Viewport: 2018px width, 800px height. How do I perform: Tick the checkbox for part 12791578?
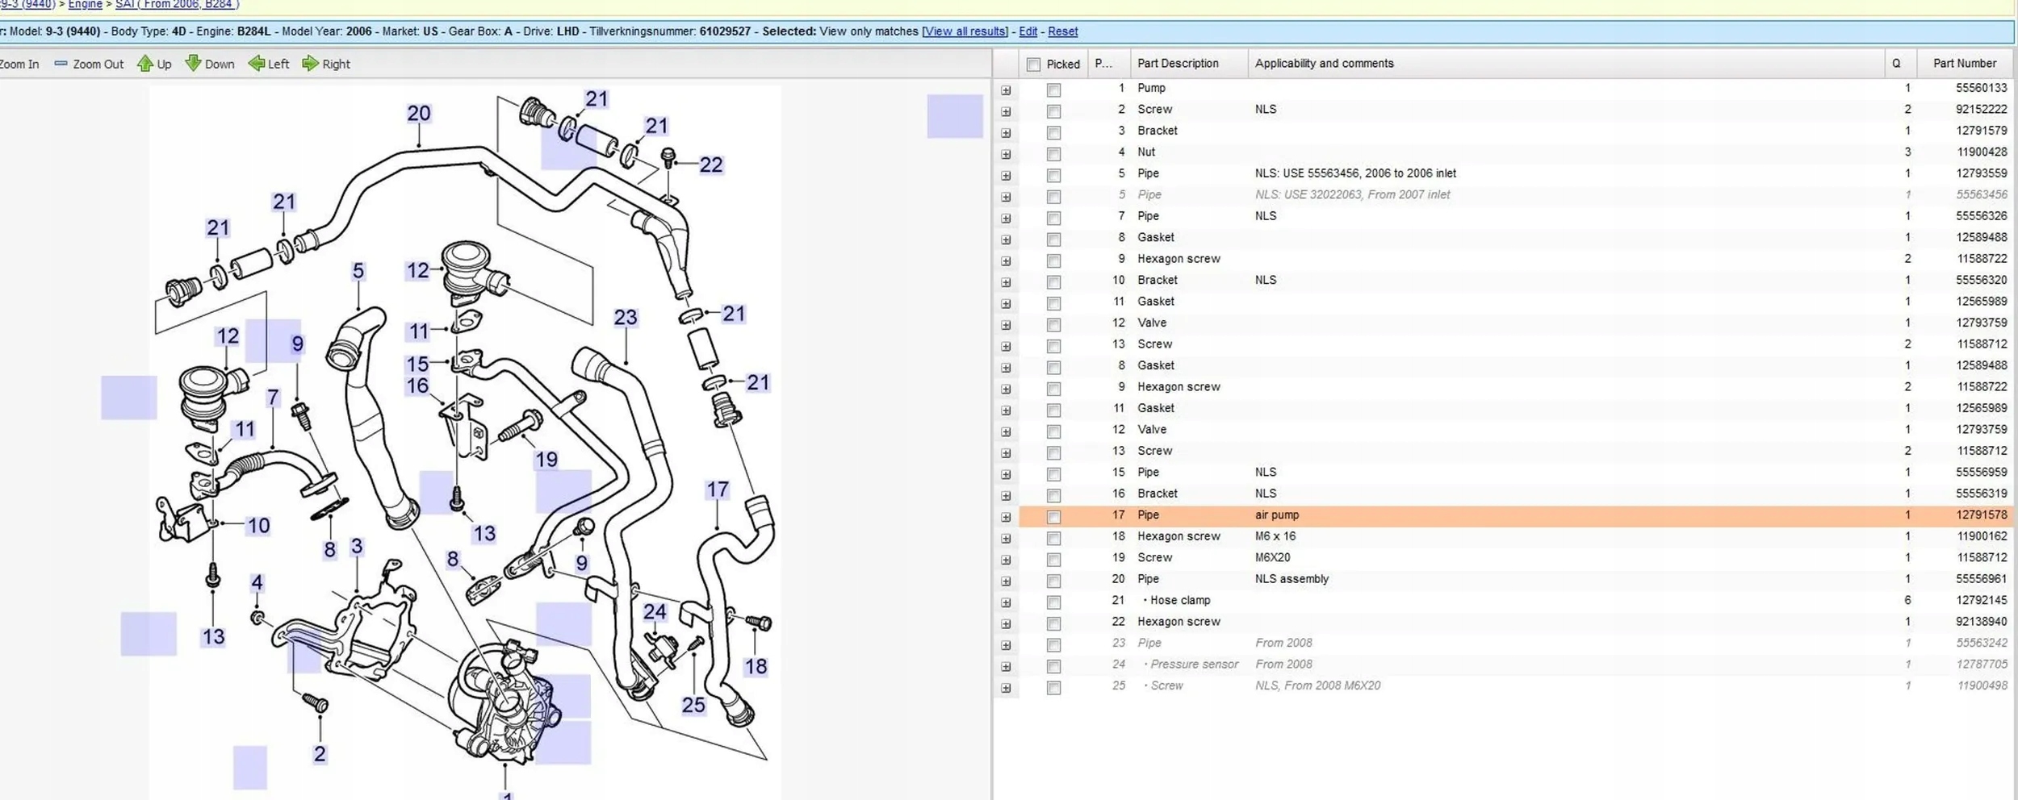pos(1053,516)
